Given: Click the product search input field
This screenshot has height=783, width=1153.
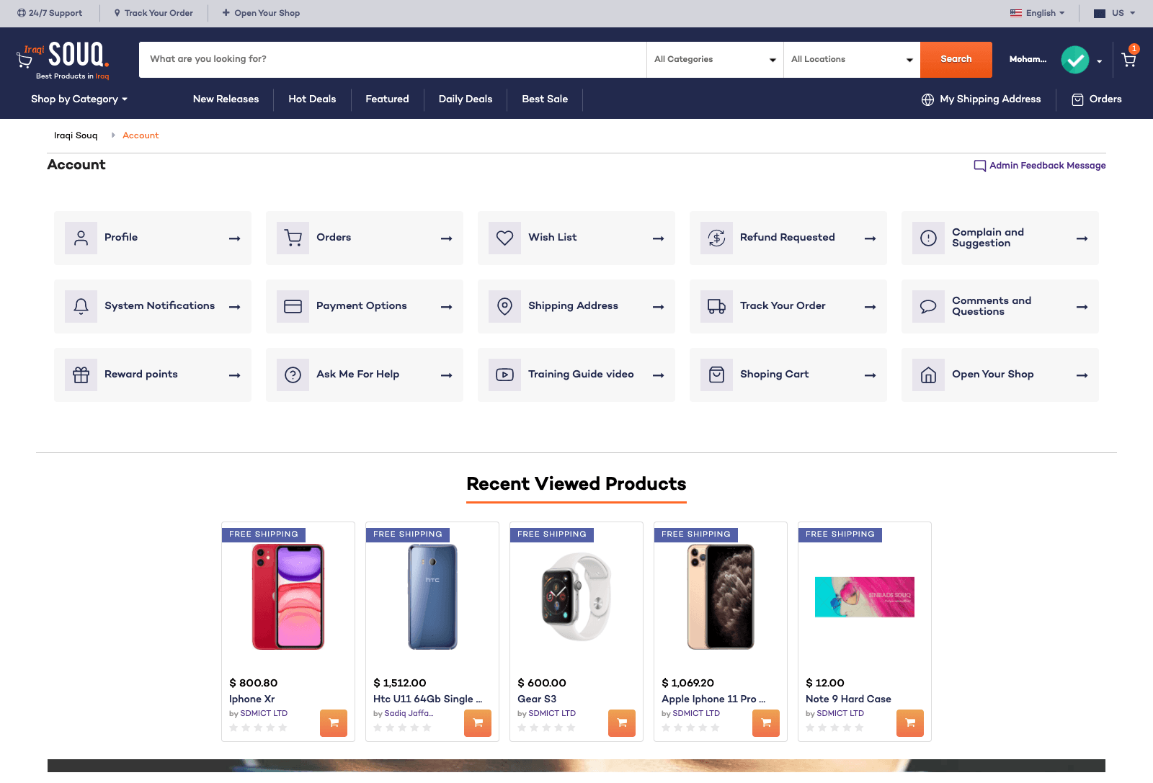Looking at the screenshot, I should pos(393,60).
